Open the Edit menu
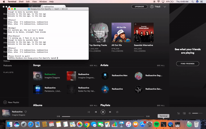The image size is (206, 129). (x=28, y=2)
